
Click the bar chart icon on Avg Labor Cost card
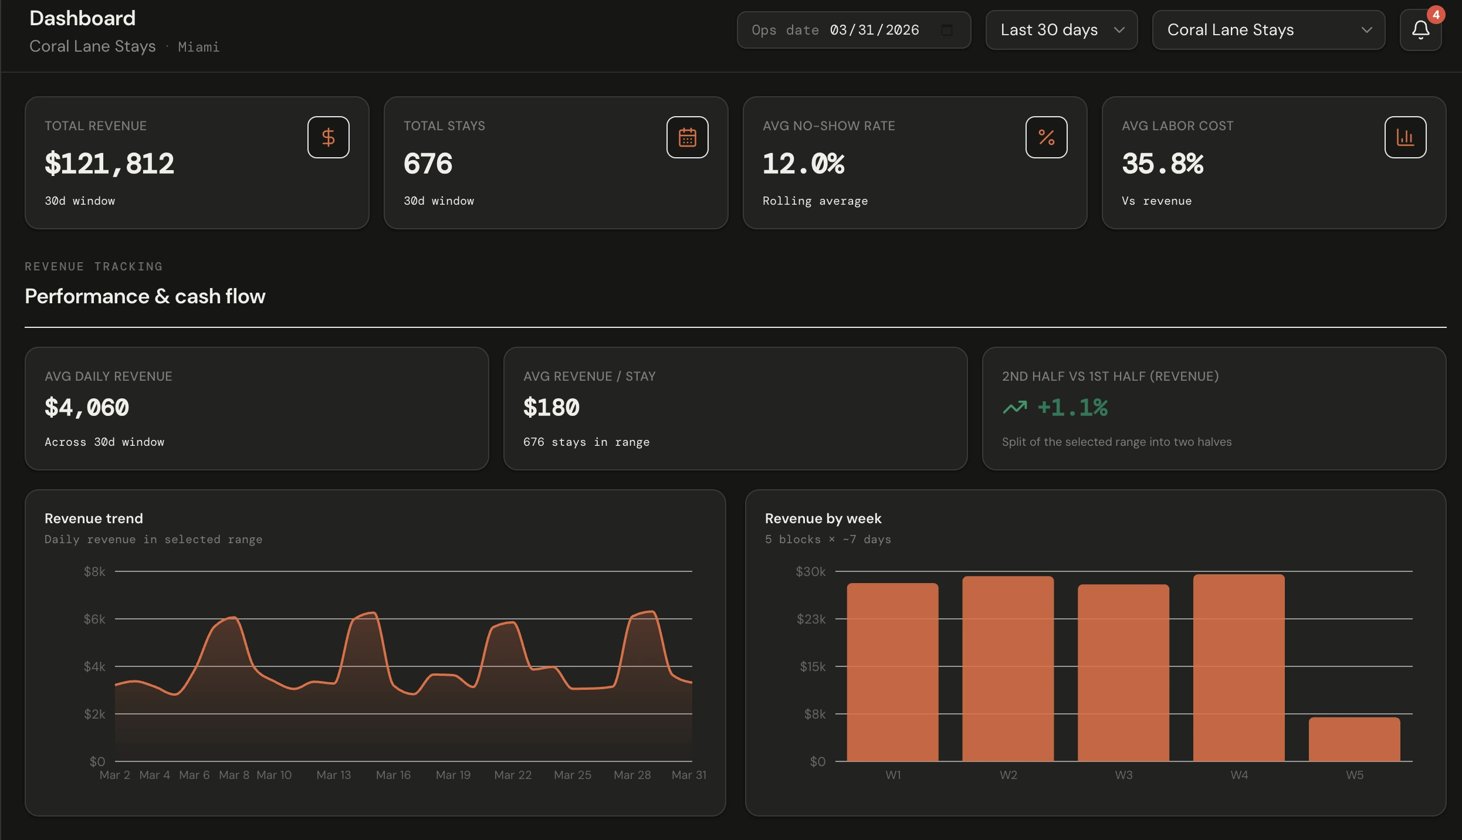coord(1406,137)
